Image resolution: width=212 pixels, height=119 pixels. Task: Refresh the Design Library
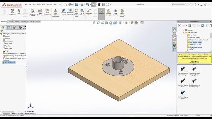click(202, 25)
